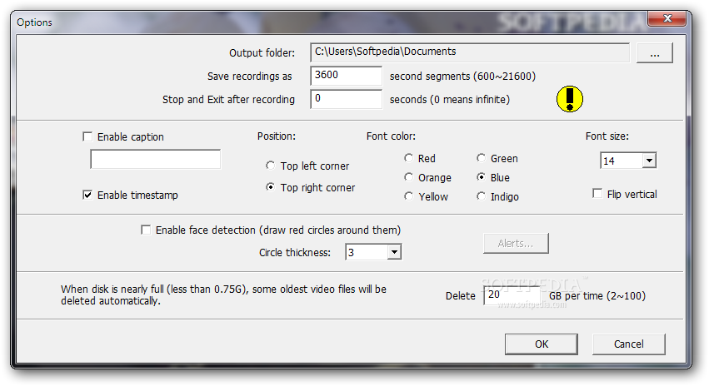
Task: Click the 'Output folder:' label
Action: click(262, 52)
